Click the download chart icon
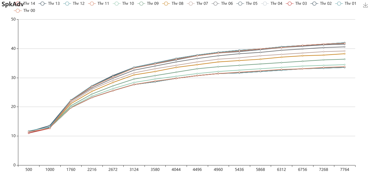Screen dimensions: 370x177 [365, 5]
